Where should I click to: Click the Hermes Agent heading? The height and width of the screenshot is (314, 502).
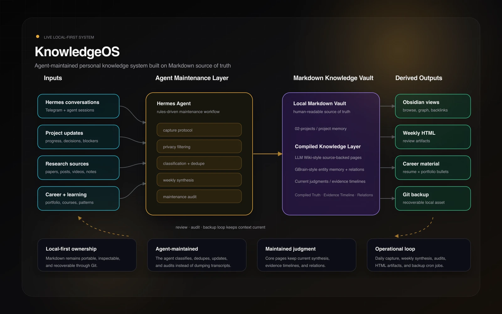(174, 103)
